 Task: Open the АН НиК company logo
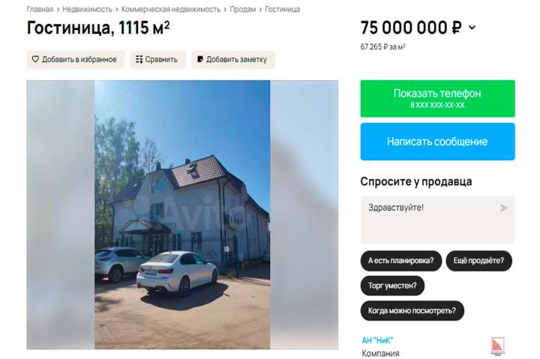pos(498,346)
